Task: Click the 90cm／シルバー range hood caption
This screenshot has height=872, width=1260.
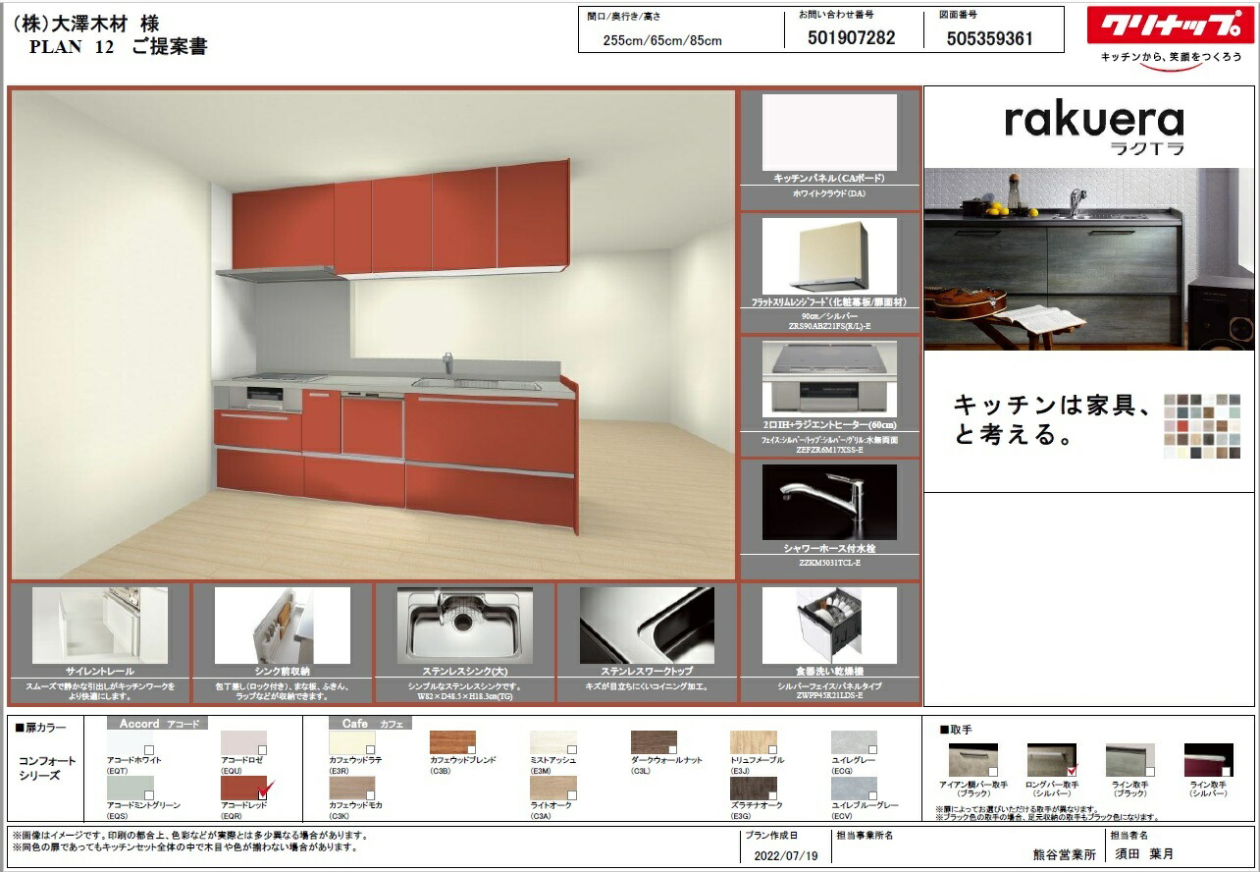Action: coord(829,315)
